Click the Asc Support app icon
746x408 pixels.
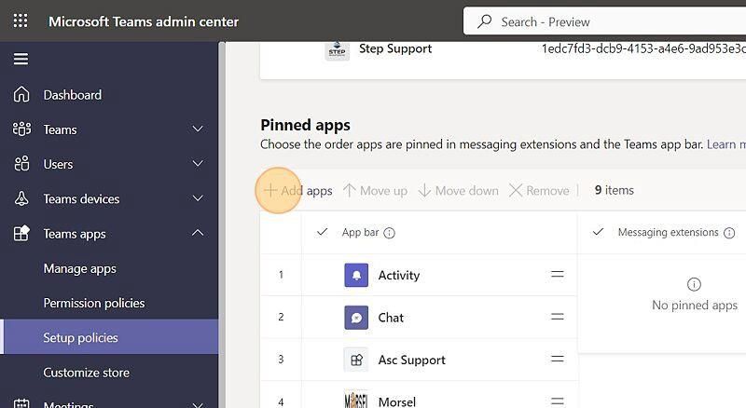pos(356,360)
